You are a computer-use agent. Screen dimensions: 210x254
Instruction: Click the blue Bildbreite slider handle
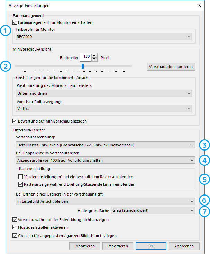pyautogui.click(x=83, y=66)
